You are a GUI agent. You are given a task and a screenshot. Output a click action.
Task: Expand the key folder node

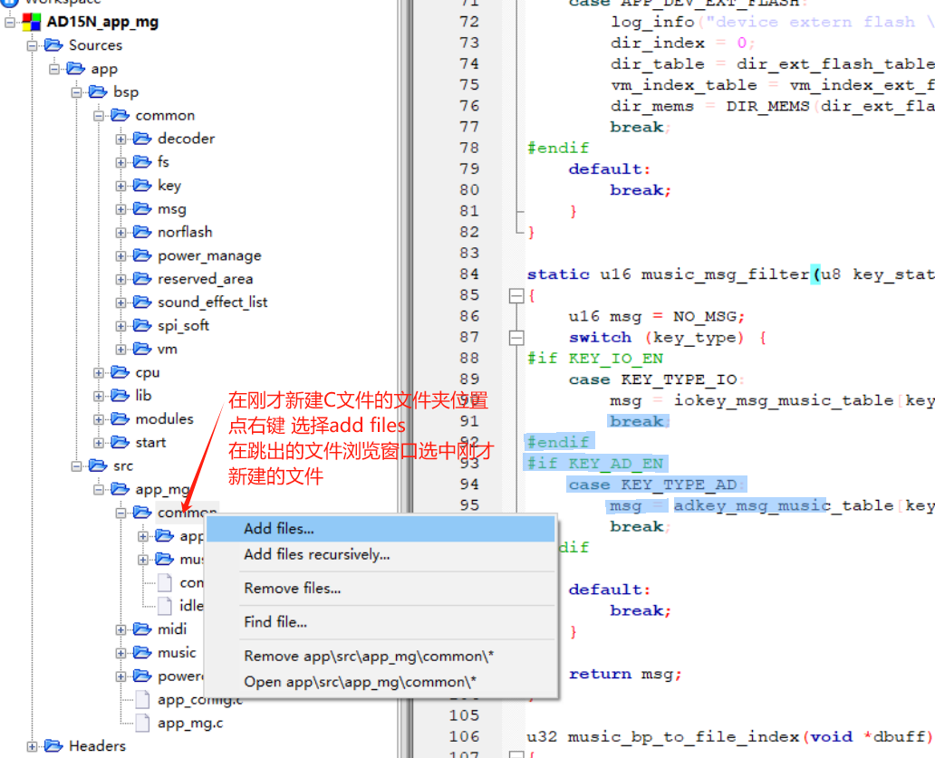[x=121, y=186]
